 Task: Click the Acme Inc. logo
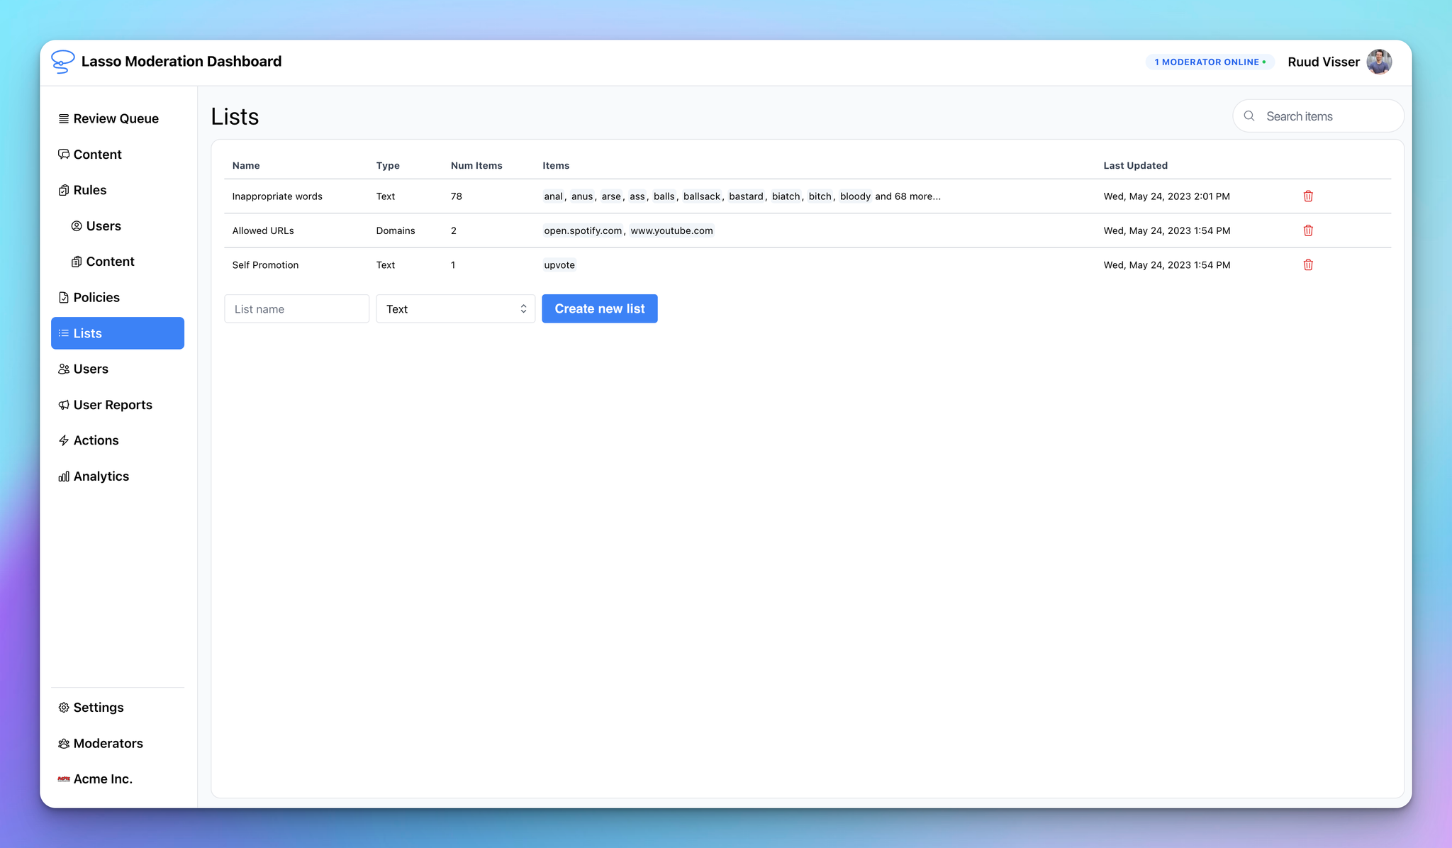point(64,779)
